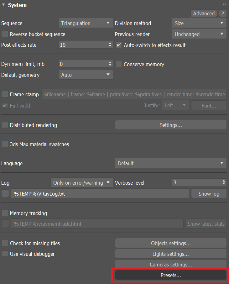Collapse the System rollout
The width and height of the screenshot is (229, 284).
tap(3, 5)
